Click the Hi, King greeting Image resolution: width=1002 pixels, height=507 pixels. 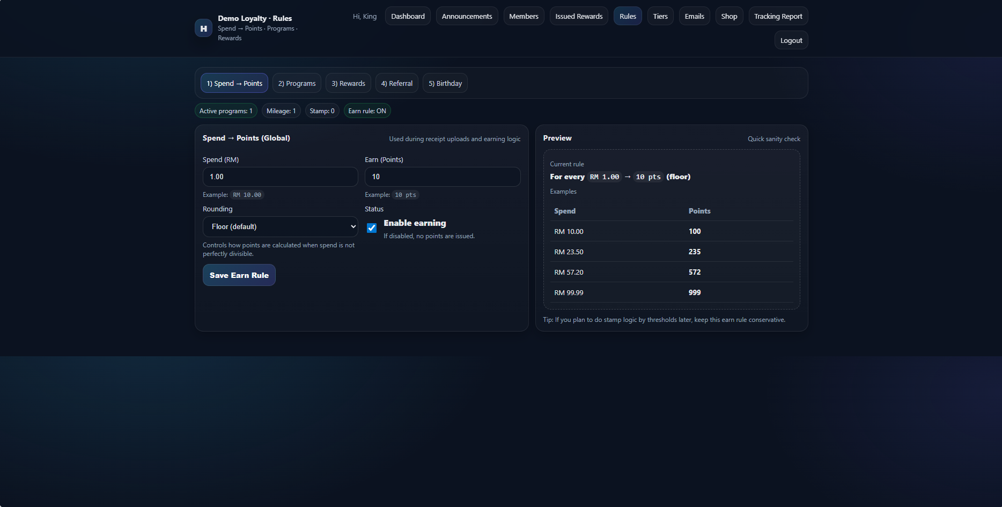click(365, 16)
